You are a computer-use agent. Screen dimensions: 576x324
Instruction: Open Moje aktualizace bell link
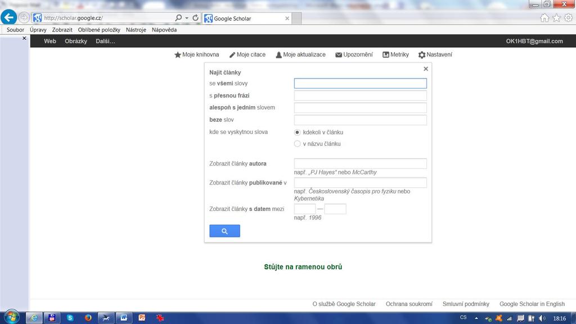[300, 55]
